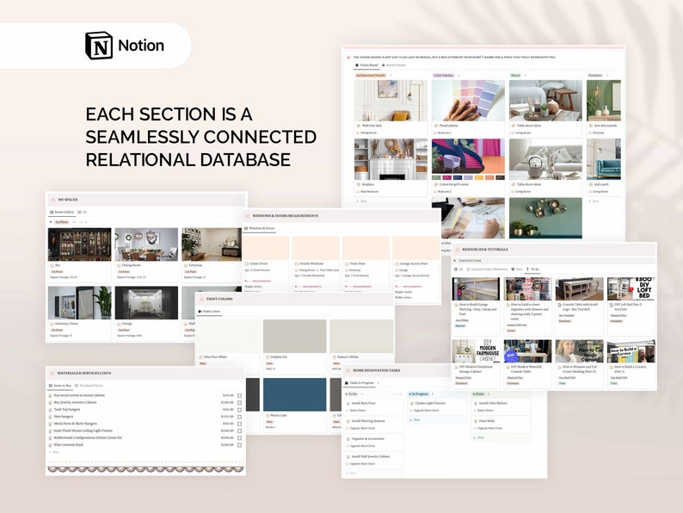Click the Windows & Doors Measurements header icon
Viewport: 683px width, 513px height.
point(248,216)
